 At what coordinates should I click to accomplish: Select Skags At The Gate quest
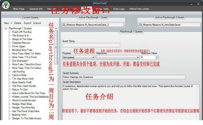coord(22,39)
